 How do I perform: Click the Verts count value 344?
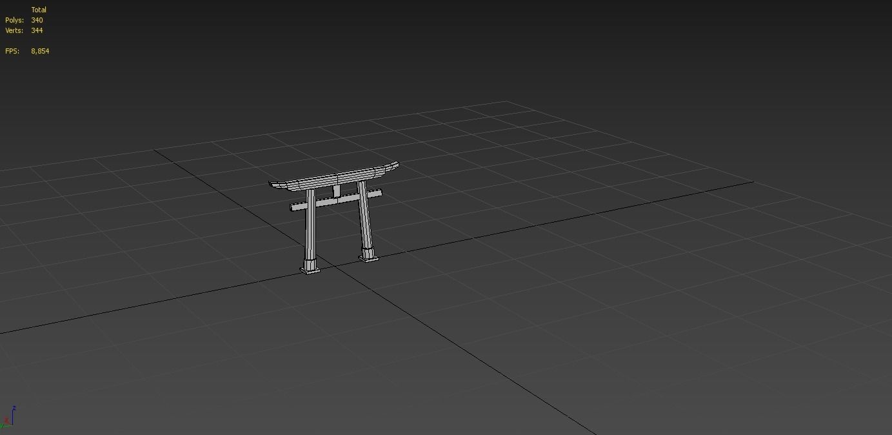[x=37, y=30]
